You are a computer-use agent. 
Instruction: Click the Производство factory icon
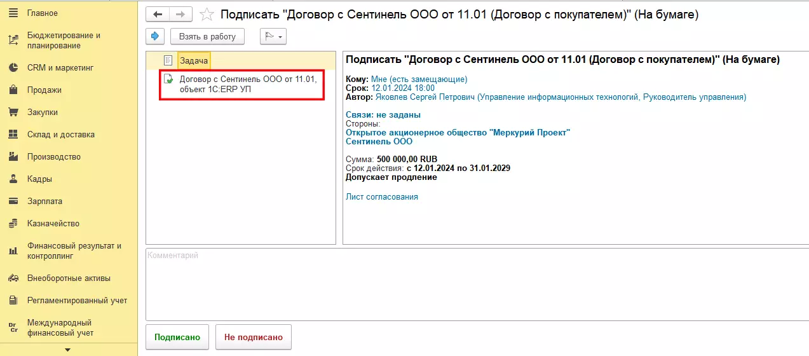click(13, 156)
